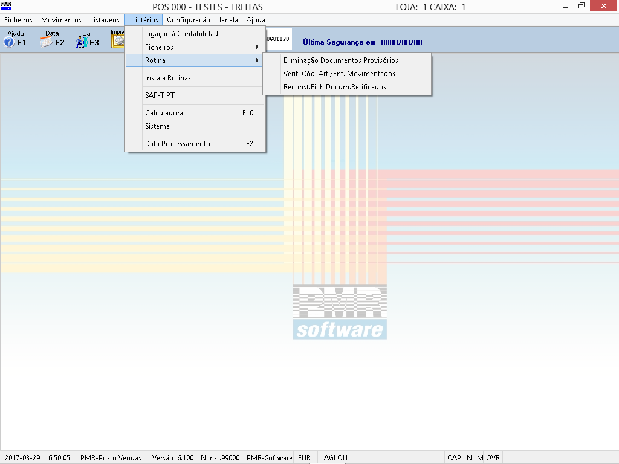Open Ligação à Contabilidade
The image size is (619, 464).
[183, 34]
